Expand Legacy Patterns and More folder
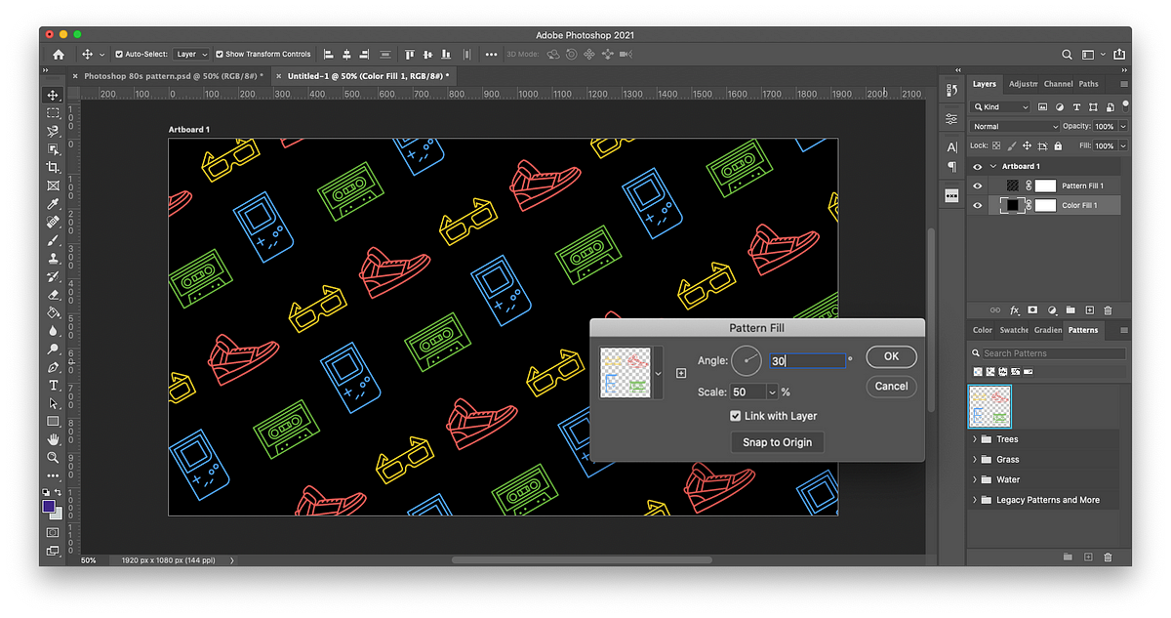 [975, 500]
